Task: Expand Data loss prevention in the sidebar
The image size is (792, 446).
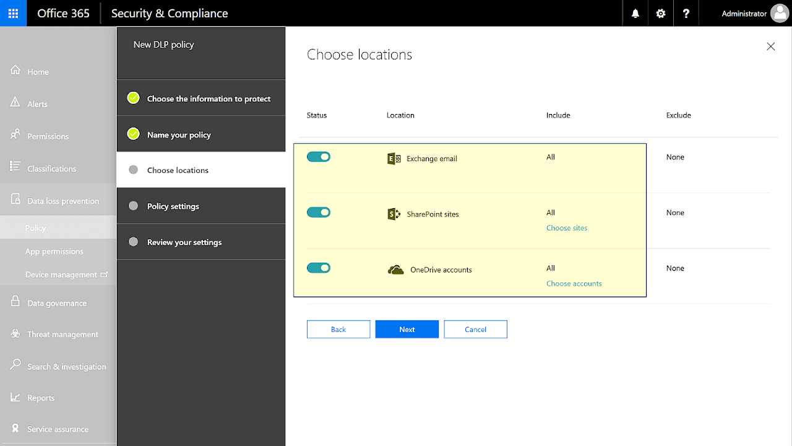Action: pos(62,201)
